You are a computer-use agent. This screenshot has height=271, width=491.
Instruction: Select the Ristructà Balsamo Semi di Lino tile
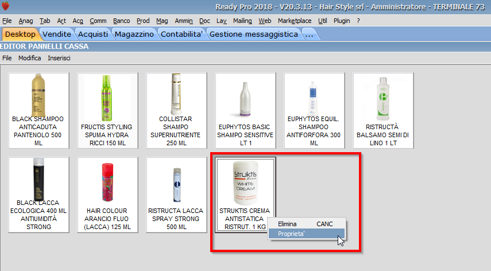pyautogui.click(x=383, y=110)
